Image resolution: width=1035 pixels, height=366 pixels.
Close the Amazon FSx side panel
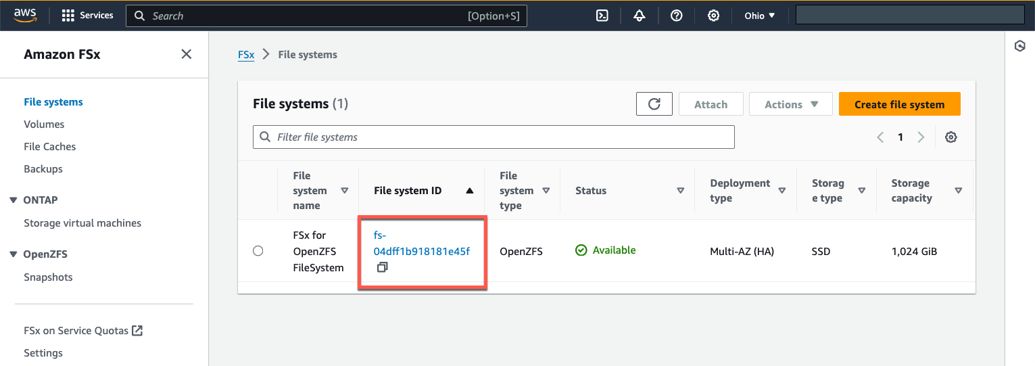pyautogui.click(x=187, y=54)
